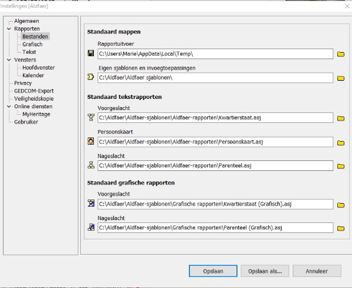This screenshot has height=288, width=352.
Task: Click folder icon for Parenteel (Grafisch) report
Action: point(341,228)
